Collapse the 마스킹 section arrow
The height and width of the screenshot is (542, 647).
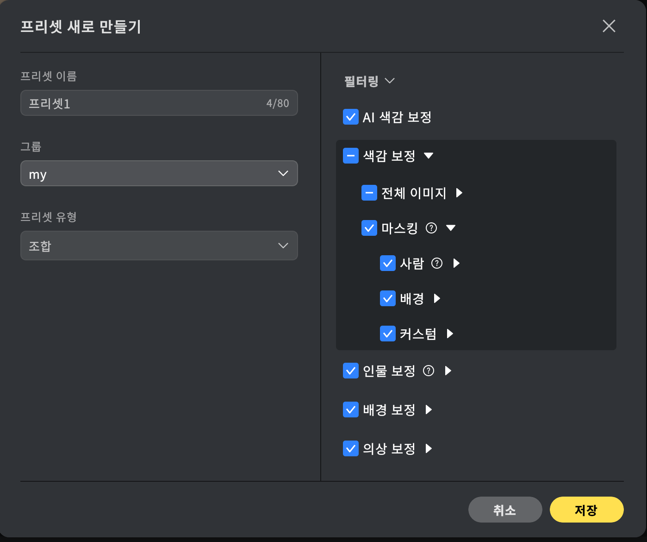451,228
